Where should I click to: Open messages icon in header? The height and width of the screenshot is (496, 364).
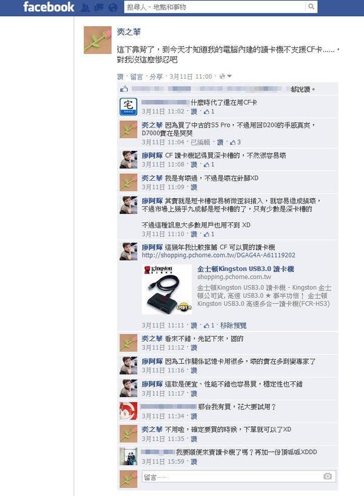click(x=99, y=7)
